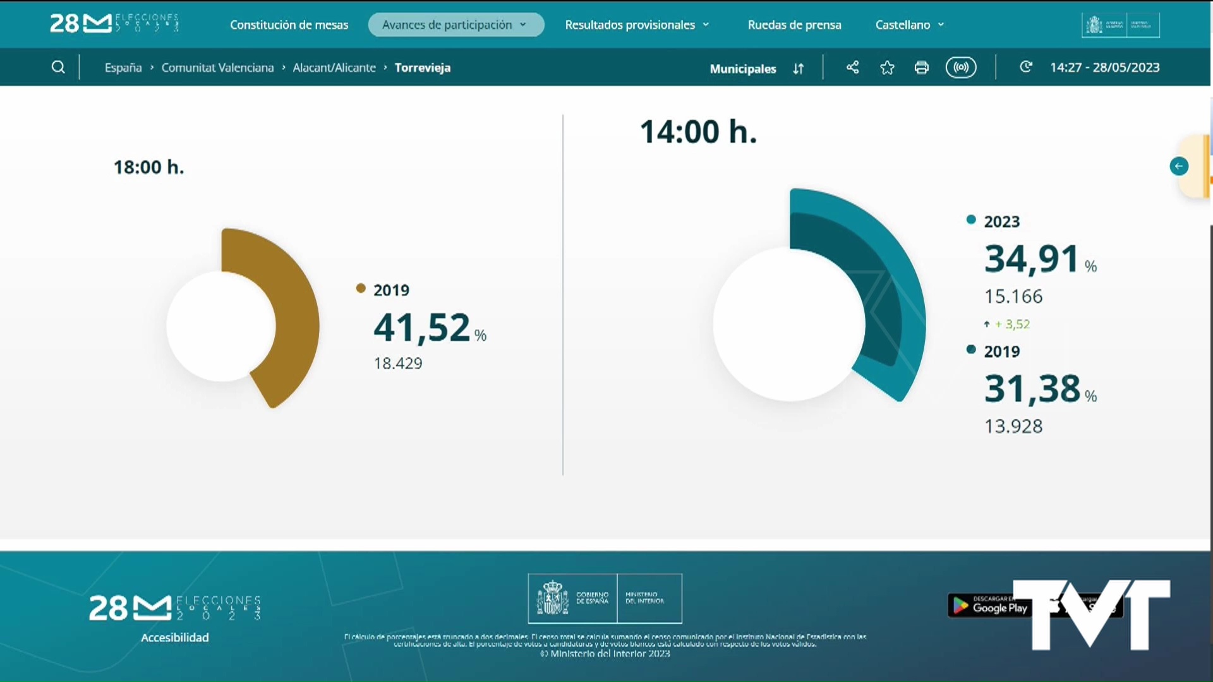Open the Accesibilidad link in footer
1213x682 pixels.
click(175, 637)
